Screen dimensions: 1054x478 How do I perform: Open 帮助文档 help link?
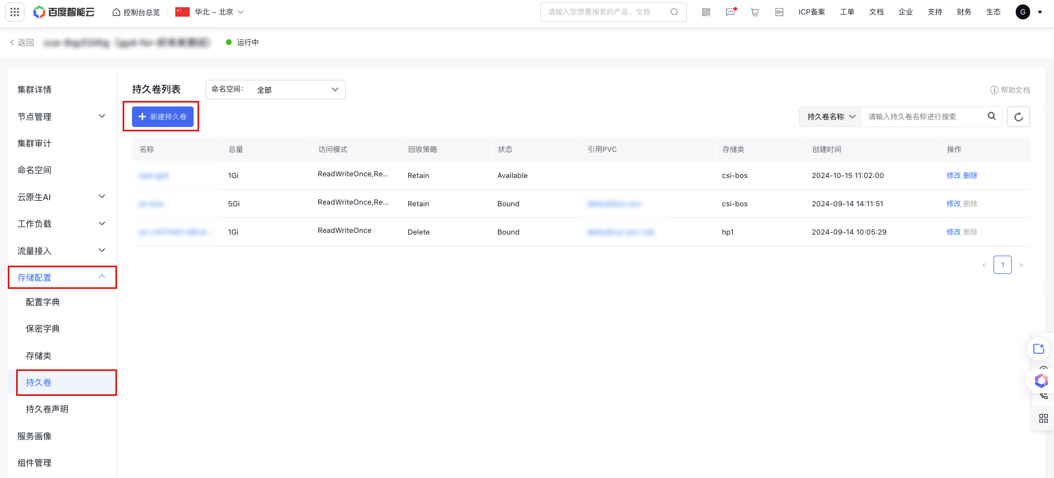tap(1010, 90)
